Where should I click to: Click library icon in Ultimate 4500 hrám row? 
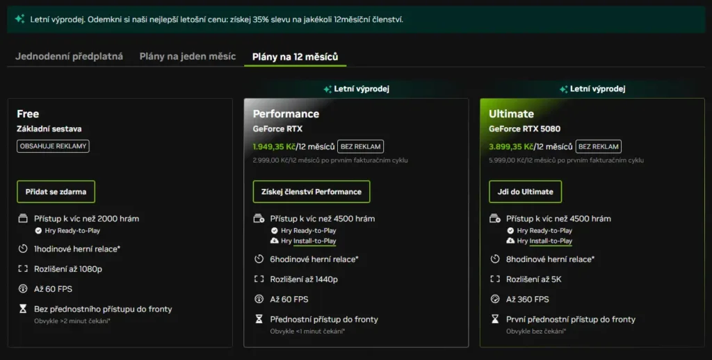tap(495, 219)
